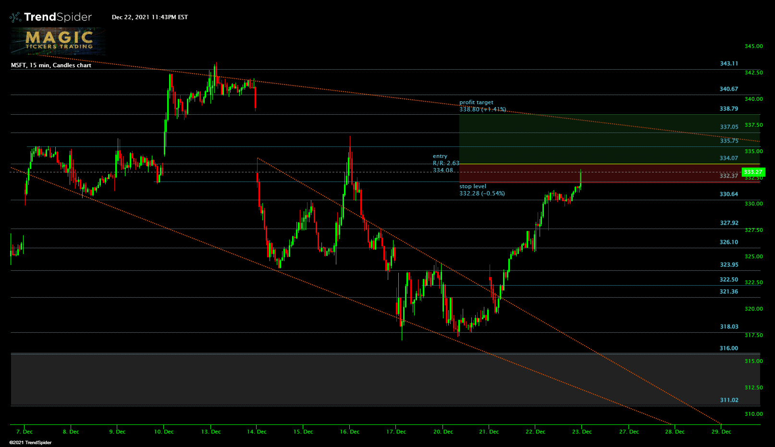Click the 325.00 price axis tick

click(x=753, y=256)
